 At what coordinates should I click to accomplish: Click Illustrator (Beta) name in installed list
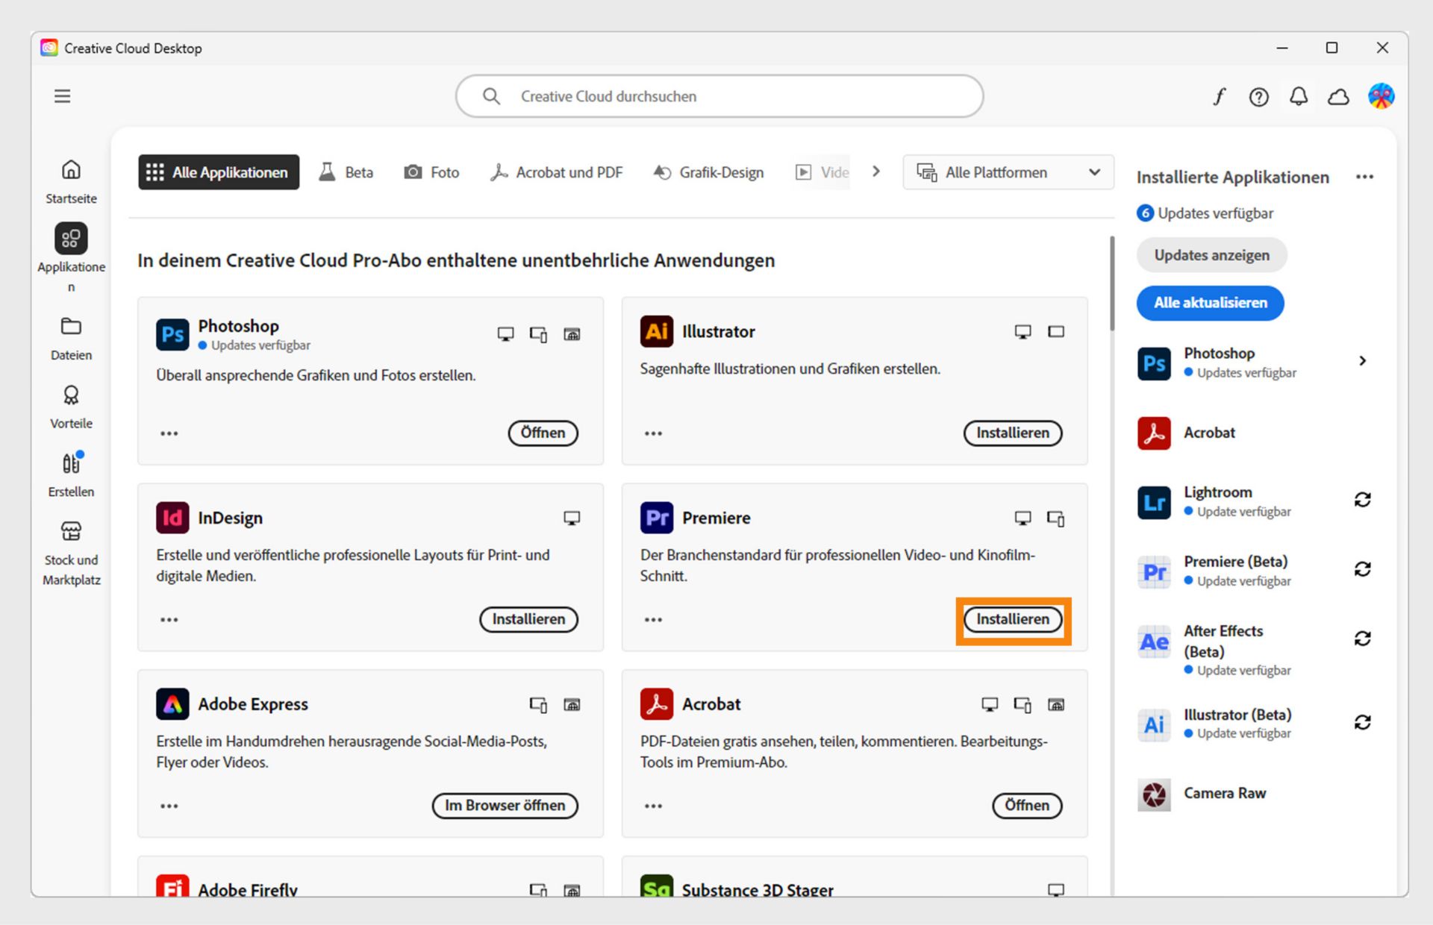pyautogui.click(x=1237, y=715)
